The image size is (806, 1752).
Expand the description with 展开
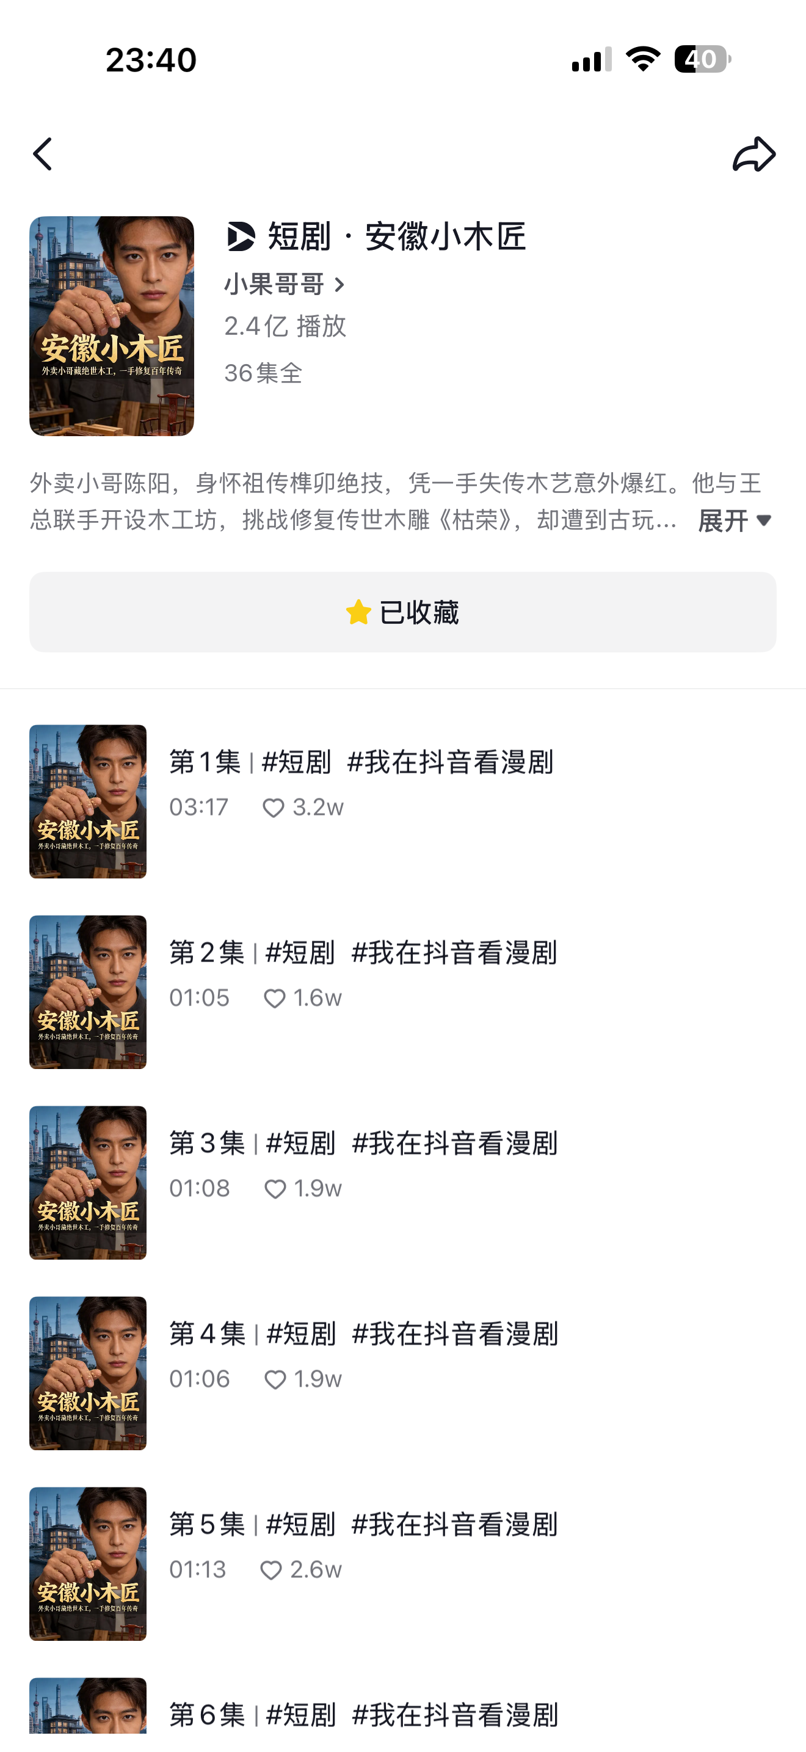(x=735, y=521)
